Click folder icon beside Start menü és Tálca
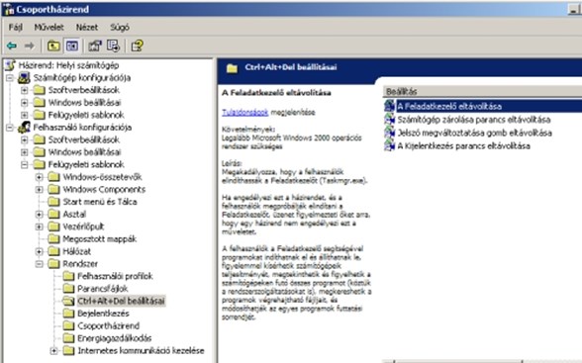 pyautogui.click(x=53, y=202)
